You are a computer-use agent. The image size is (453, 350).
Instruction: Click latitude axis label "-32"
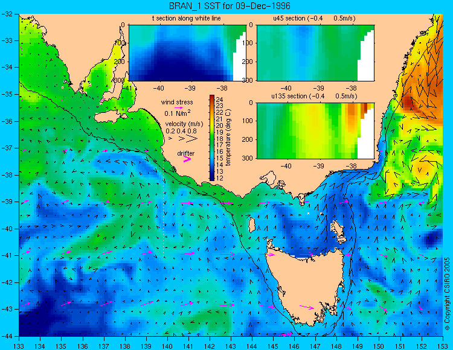(7, 14)
